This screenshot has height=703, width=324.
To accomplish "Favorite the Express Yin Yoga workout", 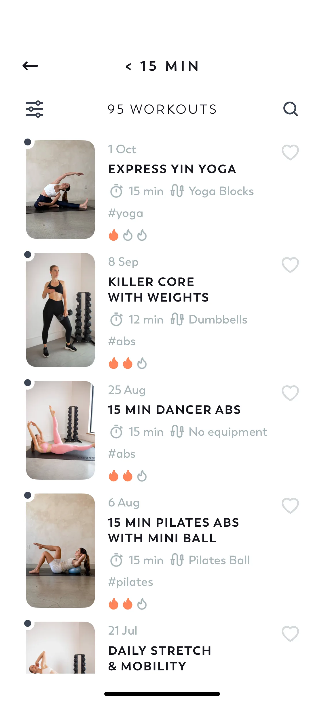I will pos(290,152).
